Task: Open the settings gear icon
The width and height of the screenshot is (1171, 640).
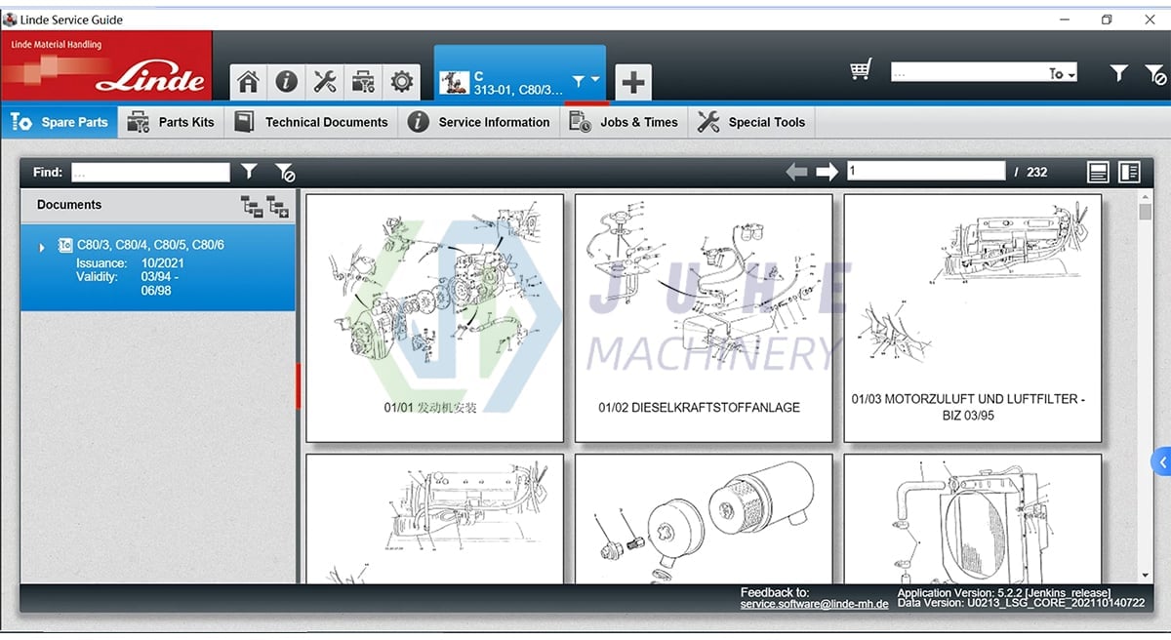Action: (402, 82)
